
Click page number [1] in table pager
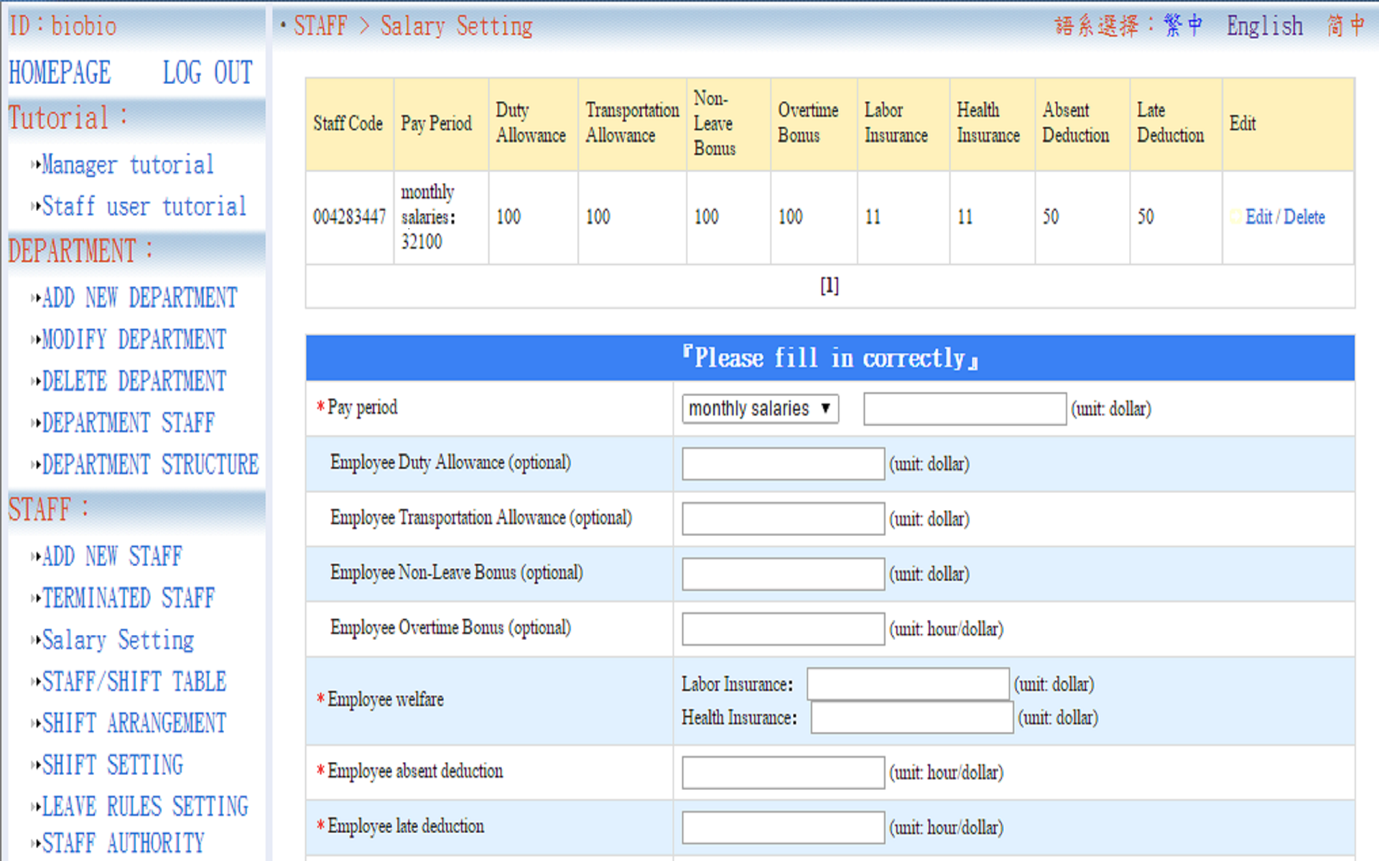tap(829, 286)
